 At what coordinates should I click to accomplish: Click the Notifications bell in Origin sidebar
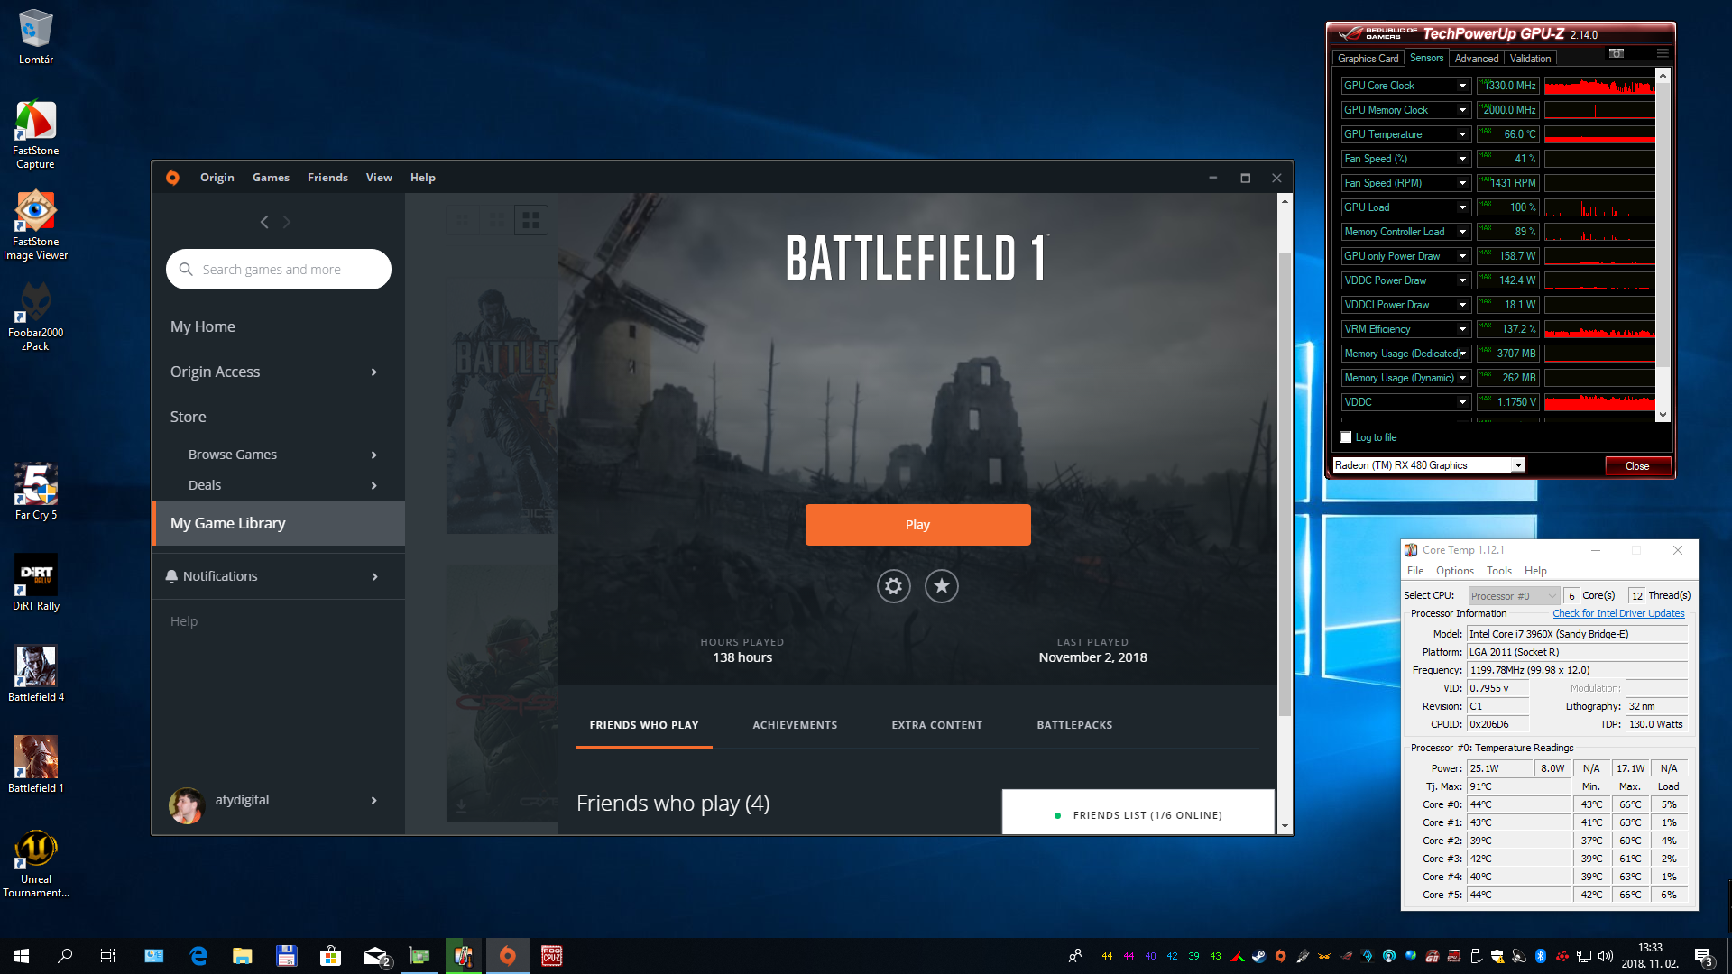tap(171, 576)
